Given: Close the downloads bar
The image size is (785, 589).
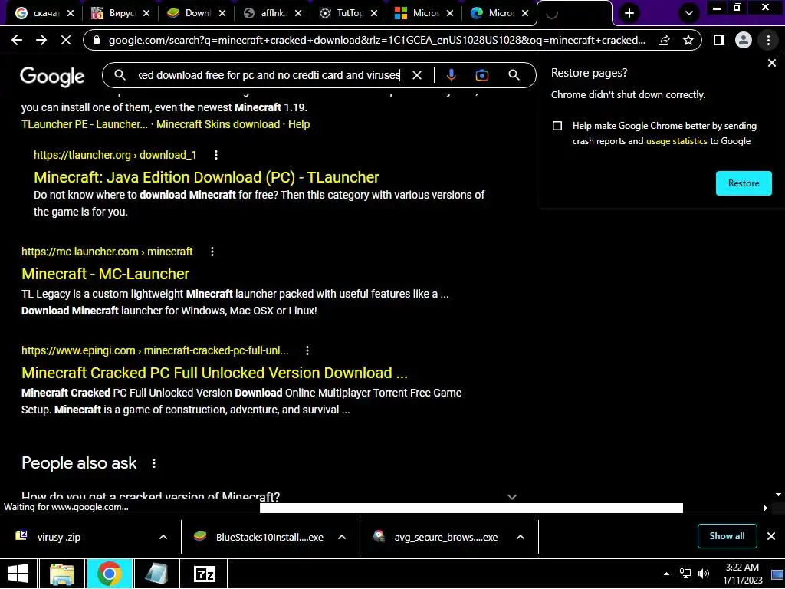Looking at the screenshot, I should pyautogui.click(x=771, y=536).
